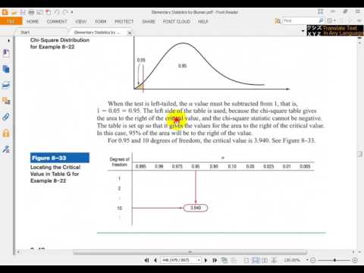
Task: Click the Foxit Reader app icon
Action: pos(5,12)
